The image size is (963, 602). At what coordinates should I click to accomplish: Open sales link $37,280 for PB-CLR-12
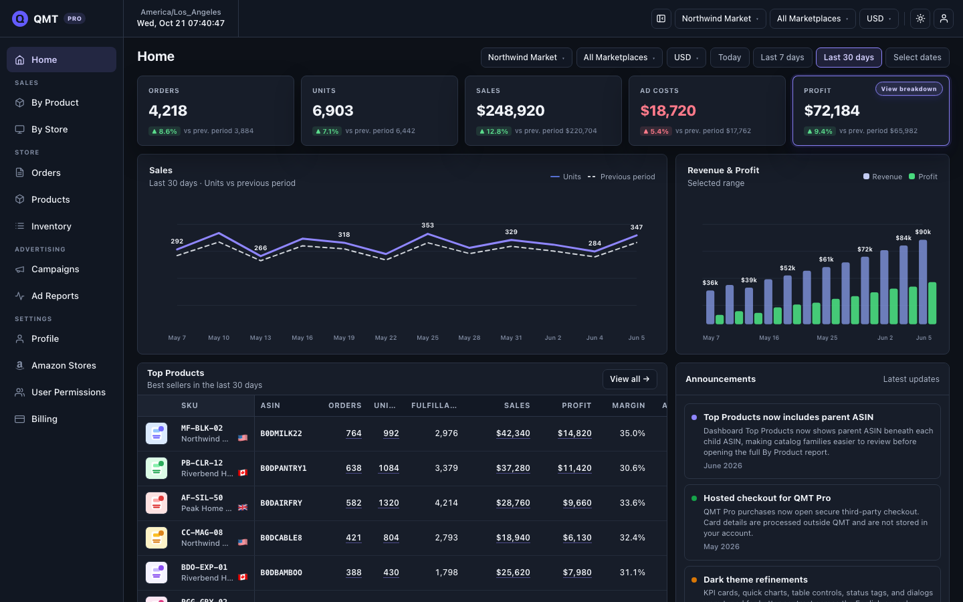coord(513,468)
